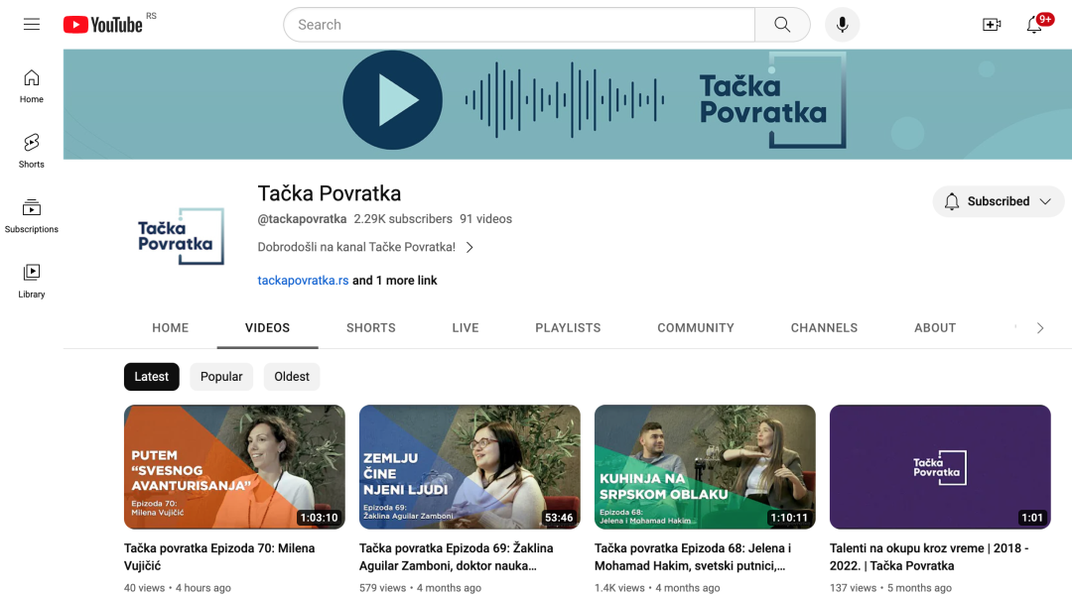Click the '91 videos' text
The width and height of the screenshot is (1072, 599).
[485, 219]
